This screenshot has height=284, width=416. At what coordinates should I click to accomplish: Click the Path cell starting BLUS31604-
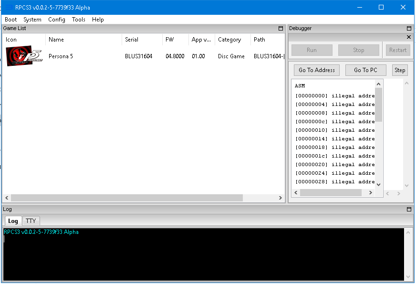point(269,56)
